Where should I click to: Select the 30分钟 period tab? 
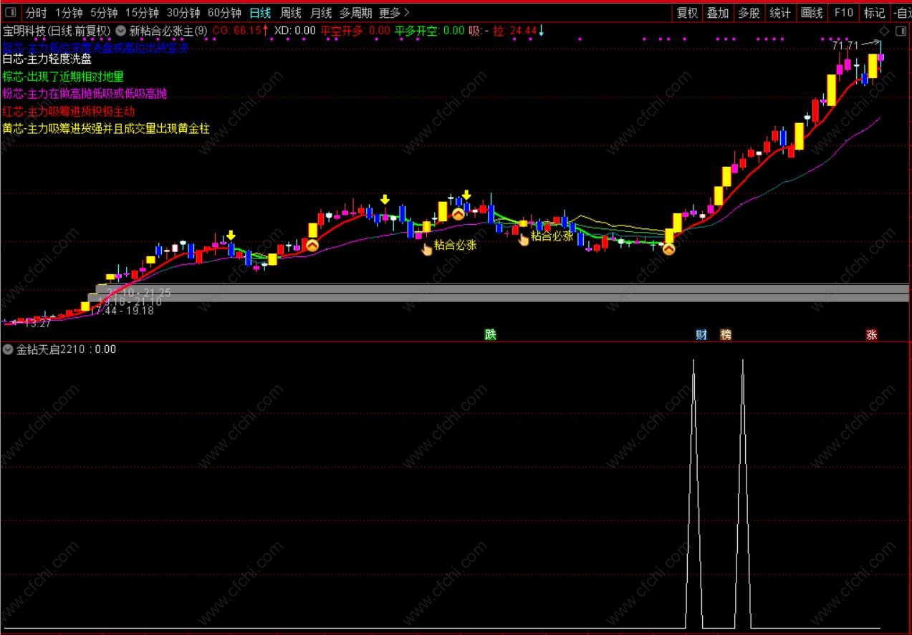pyautogui.click(x=183, y=12)
